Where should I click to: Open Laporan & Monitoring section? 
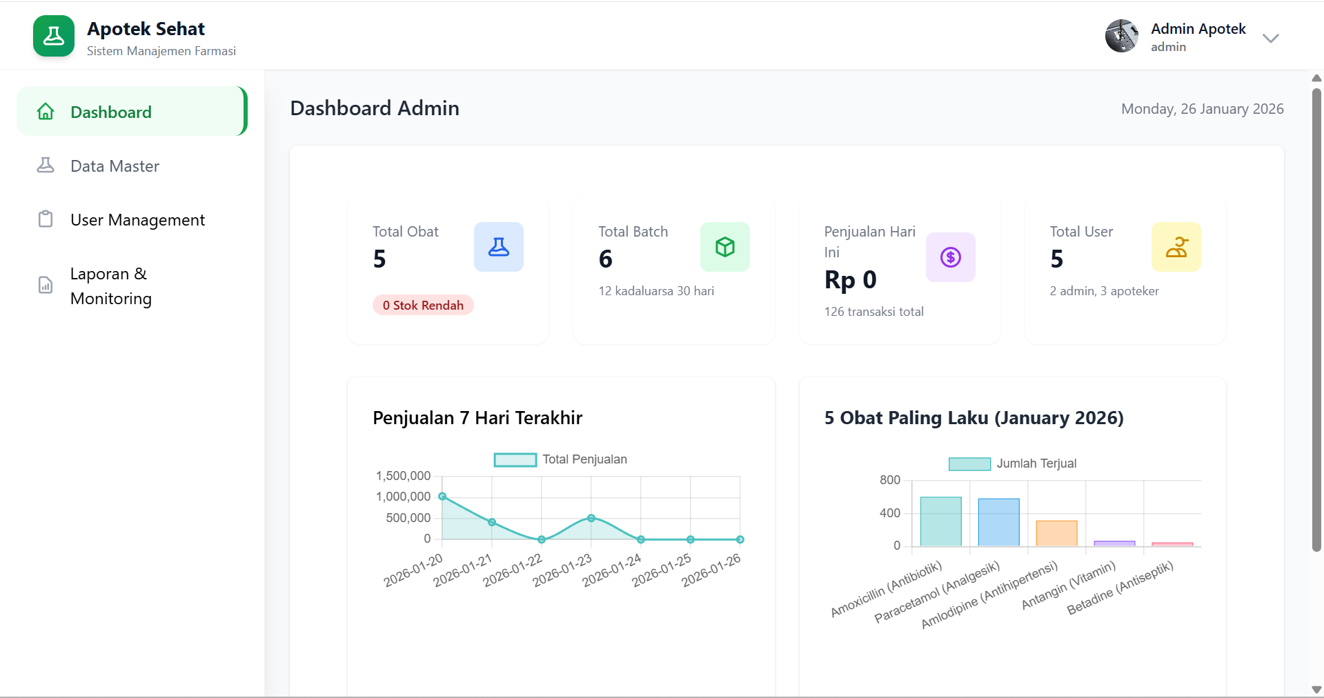(x=110, y=286)
